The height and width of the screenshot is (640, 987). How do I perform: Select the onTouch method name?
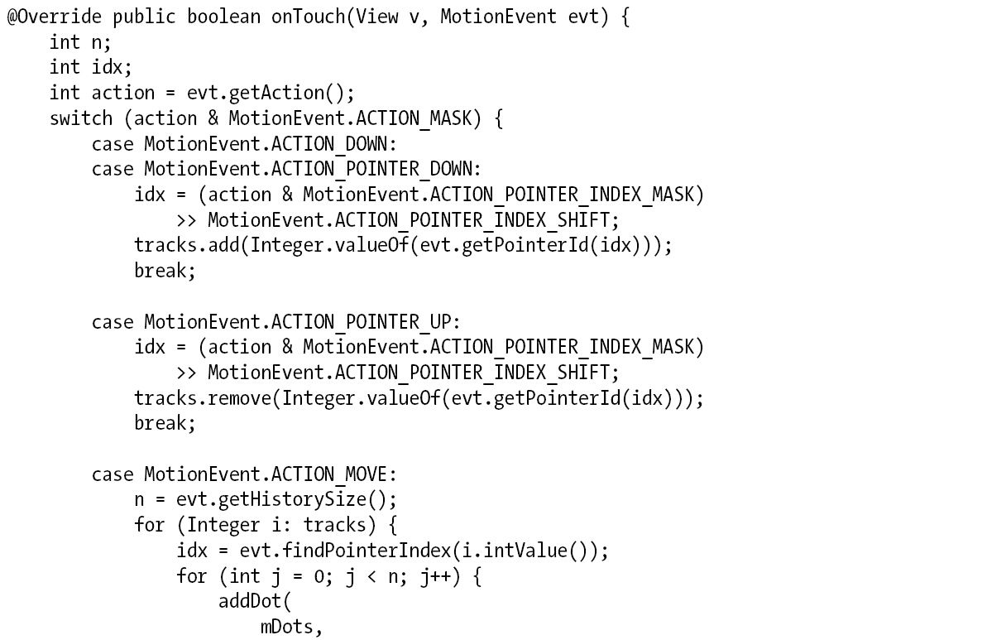[309, 17]
